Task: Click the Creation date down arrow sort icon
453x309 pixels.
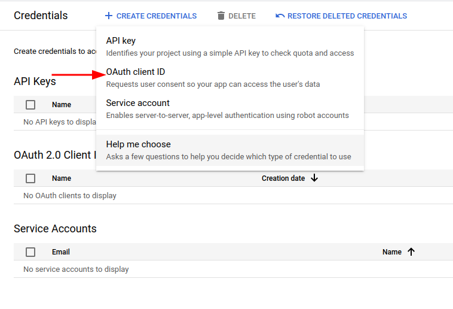Action: 314,178
